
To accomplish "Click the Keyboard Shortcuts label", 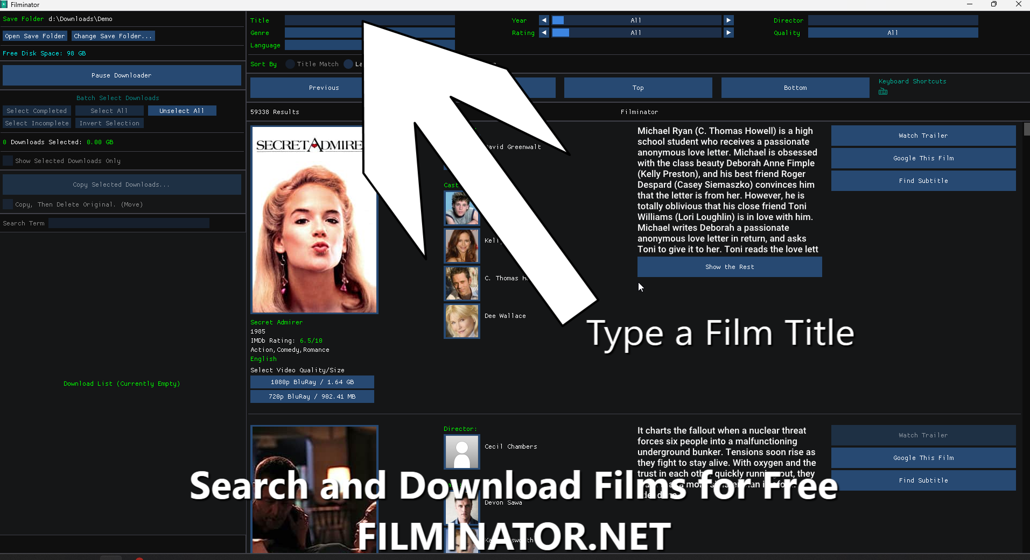I will point(912,81).
